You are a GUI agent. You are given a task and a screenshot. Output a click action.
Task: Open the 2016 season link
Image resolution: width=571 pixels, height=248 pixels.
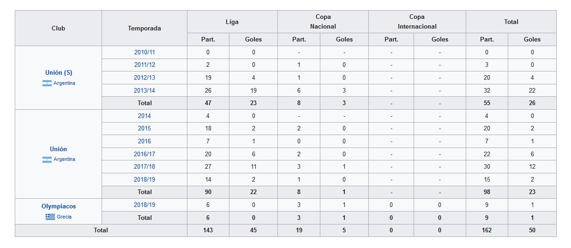pos(144,142)
